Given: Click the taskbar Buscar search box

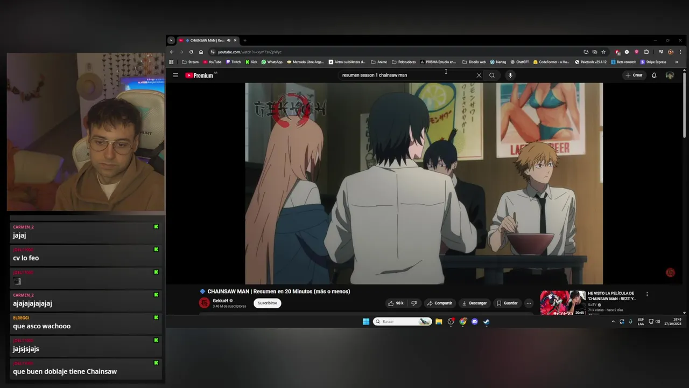Looking at the screenshot, I should 402,322.
